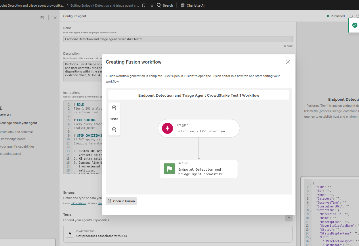The height and width of the screenshot is (246, 359).
Task: Bookmark this page with the bookmark icon
Action: [144, 5]
